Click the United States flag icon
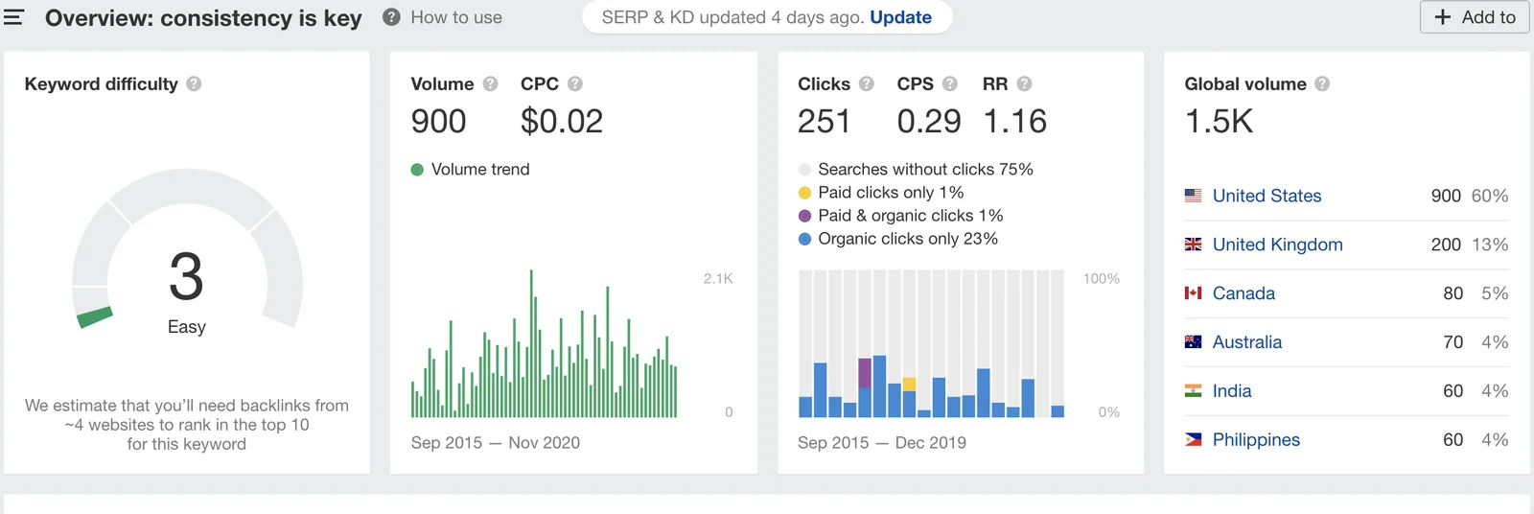Screen dimensions: 1534x514 pos(1193,196)
